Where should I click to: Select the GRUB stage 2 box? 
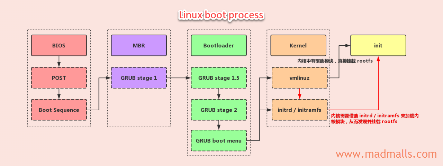coord(219,110)
